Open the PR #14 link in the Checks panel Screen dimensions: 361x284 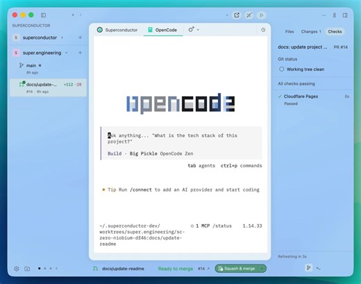pyautogui.click(x=341, y=47)
